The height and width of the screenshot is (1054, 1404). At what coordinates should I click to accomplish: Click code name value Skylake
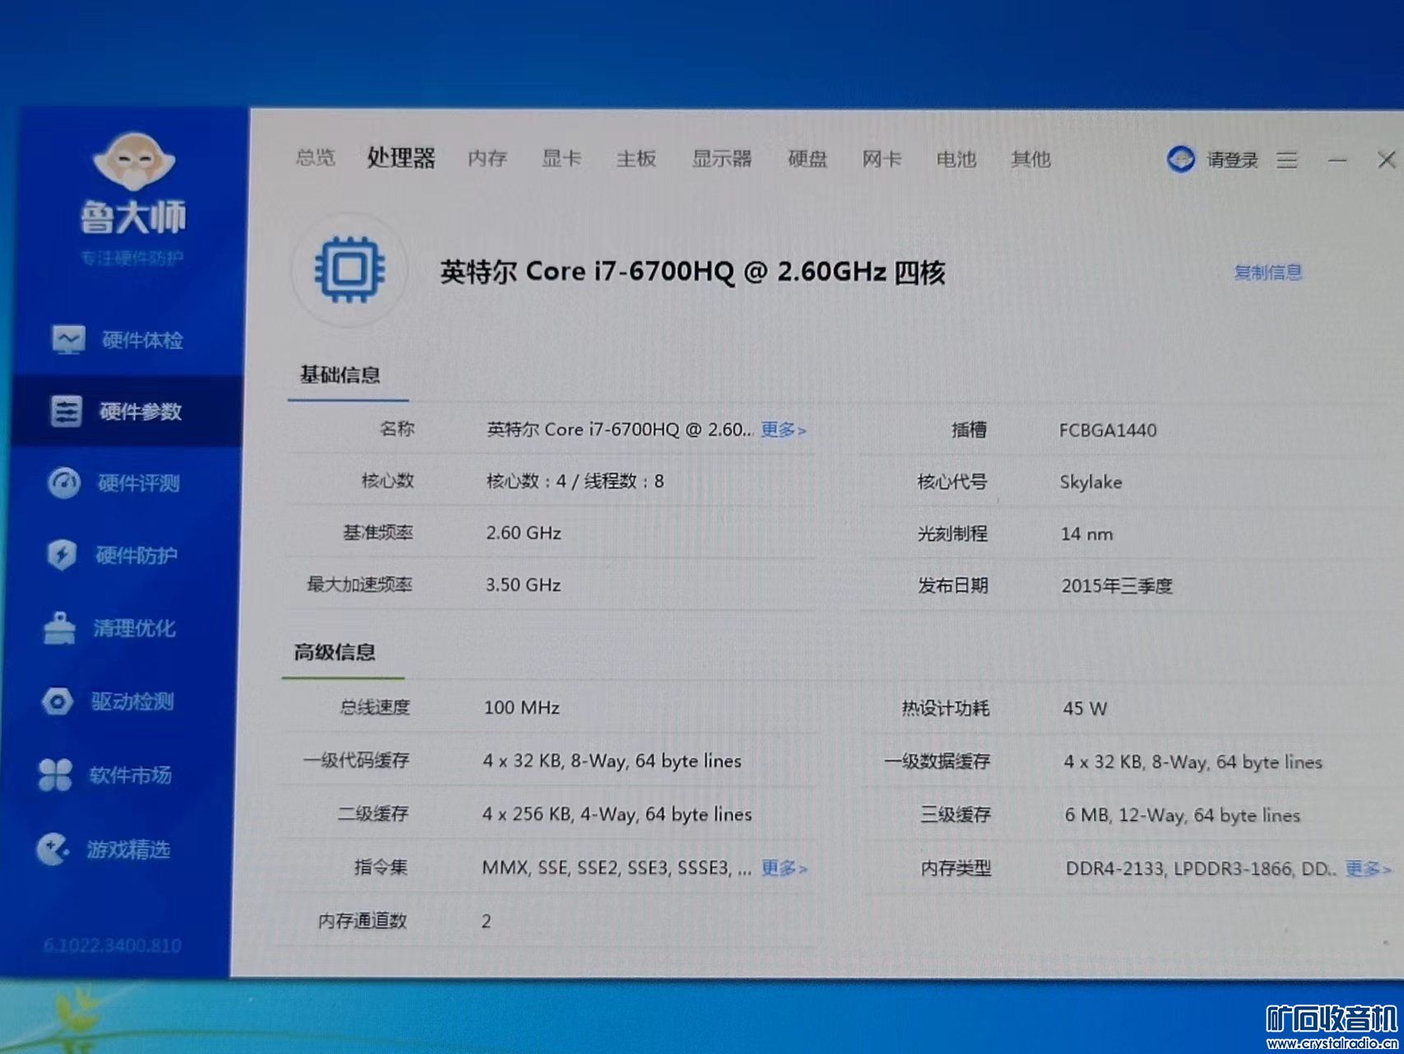click(x=1090, y=482)
